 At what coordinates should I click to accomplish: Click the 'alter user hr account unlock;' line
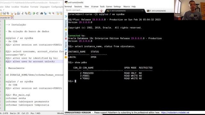tap(30, 61)
